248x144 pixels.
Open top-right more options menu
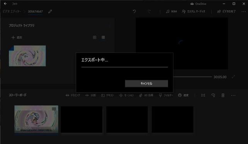coord(244,11)
